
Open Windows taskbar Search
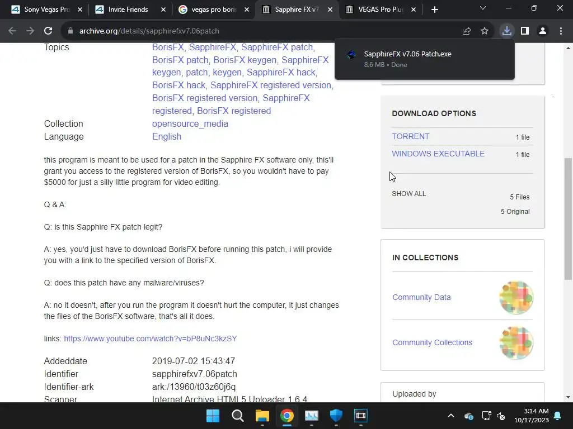tap(237, 416)
